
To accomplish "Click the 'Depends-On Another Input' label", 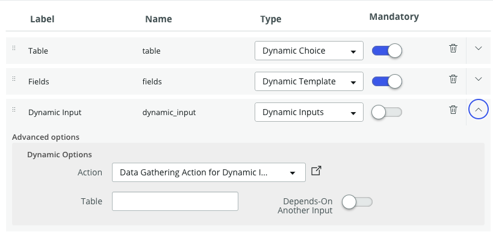I will point(305,206).
